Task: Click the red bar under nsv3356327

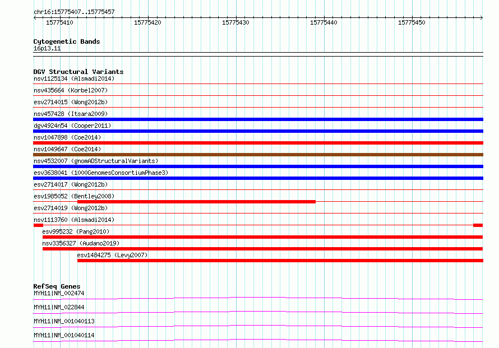Action: point(262,249)
